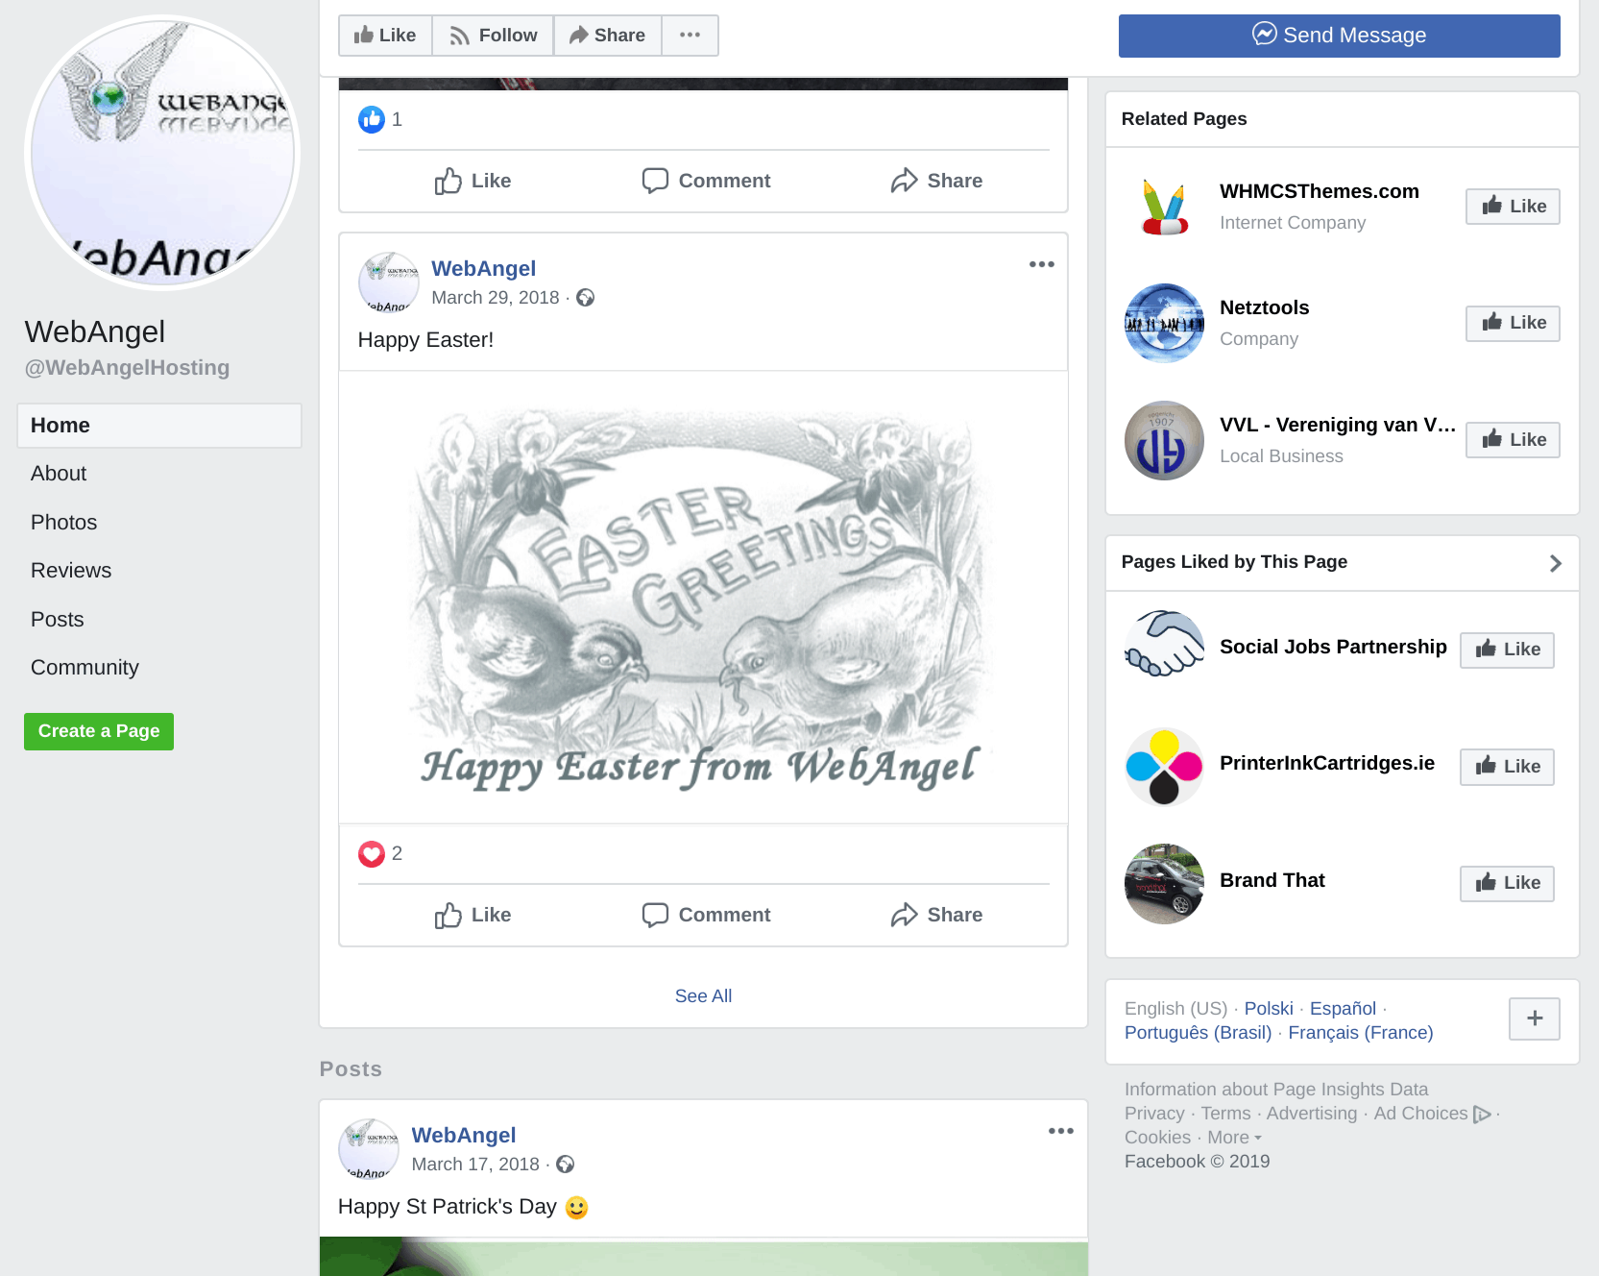The height and width of the screenshot is (1276, 1599).
Task: View heart reactions on Easter post
Action: [x=380, y=853]
